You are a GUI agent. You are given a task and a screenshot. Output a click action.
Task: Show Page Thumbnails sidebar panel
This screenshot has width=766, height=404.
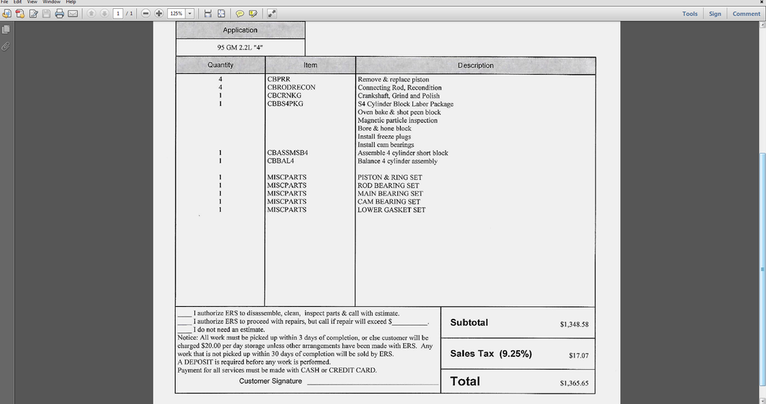(x=6, y=30)
